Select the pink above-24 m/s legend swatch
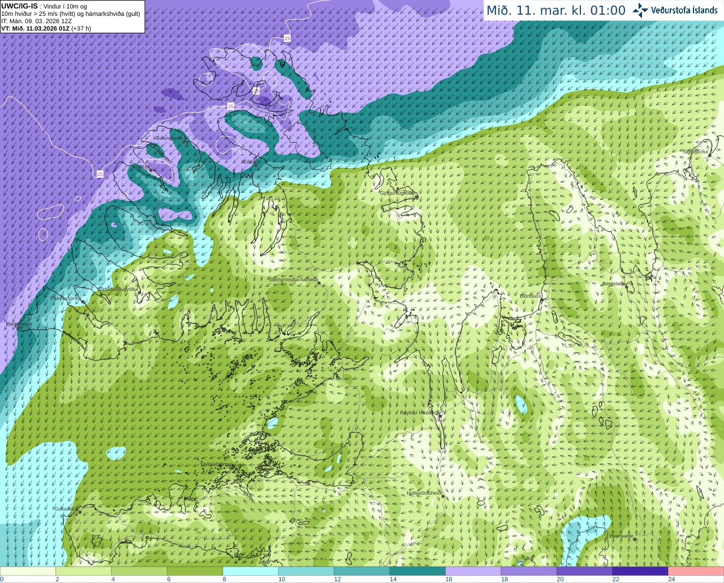The image size is (724, 583). pos(696,571)
